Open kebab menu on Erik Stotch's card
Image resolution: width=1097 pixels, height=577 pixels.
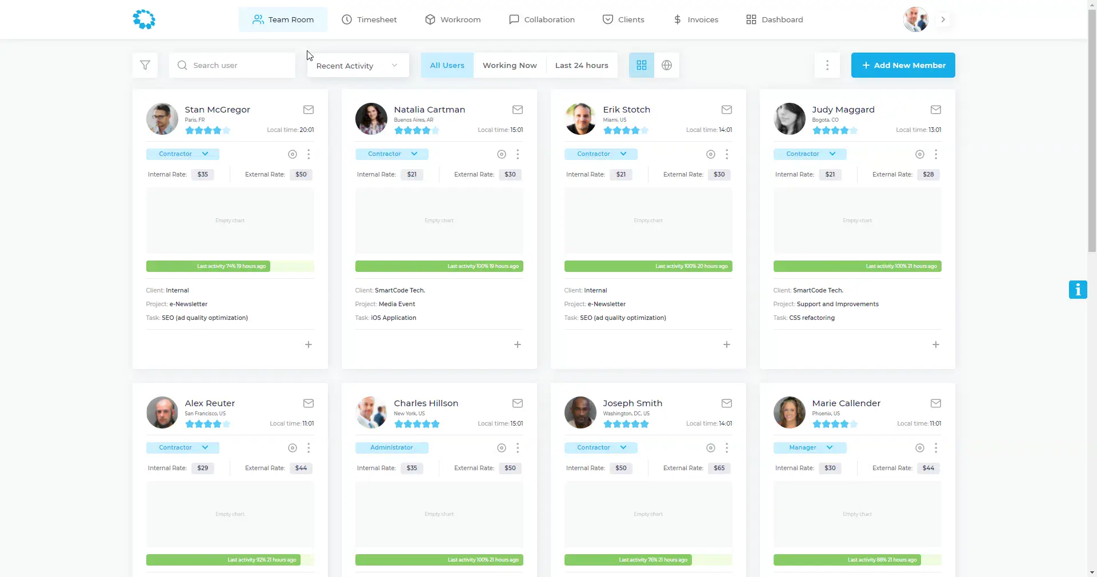[727, 154]
